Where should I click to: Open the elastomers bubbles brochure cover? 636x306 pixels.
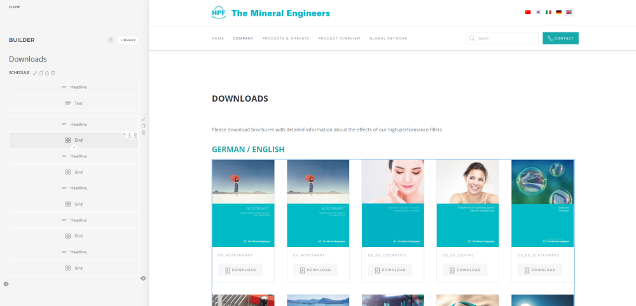543,203
